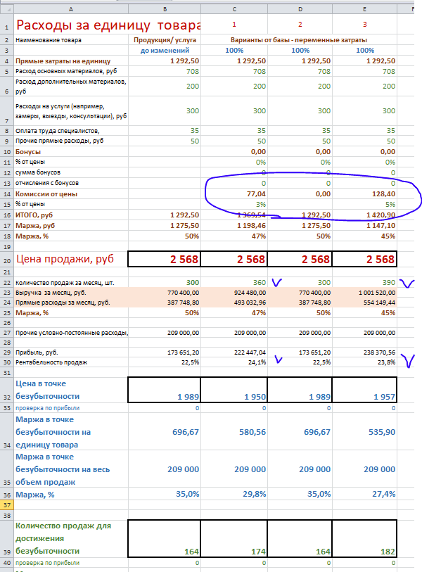Viewport: 422px width, 572px height.
Task: Click sales quantity 390
Action: point(389,283)
